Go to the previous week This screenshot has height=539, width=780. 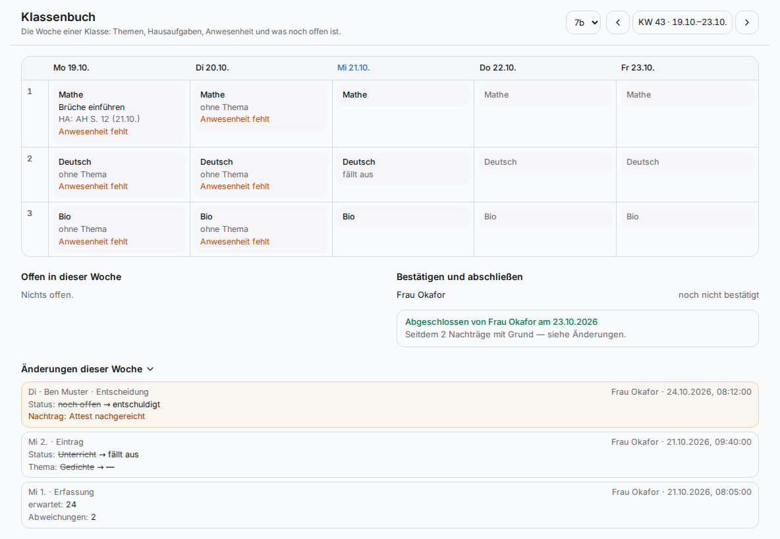[x=618, y=22]
